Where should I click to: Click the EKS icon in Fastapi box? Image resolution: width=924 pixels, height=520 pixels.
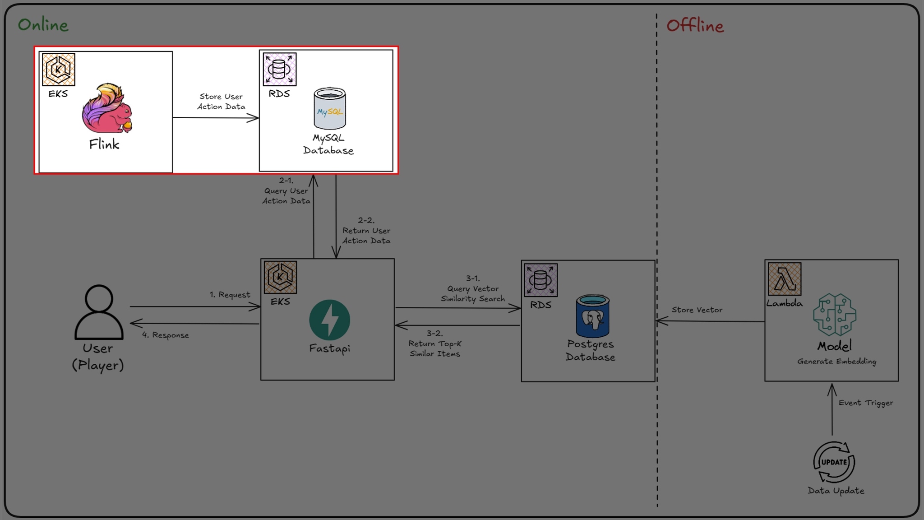280,277
